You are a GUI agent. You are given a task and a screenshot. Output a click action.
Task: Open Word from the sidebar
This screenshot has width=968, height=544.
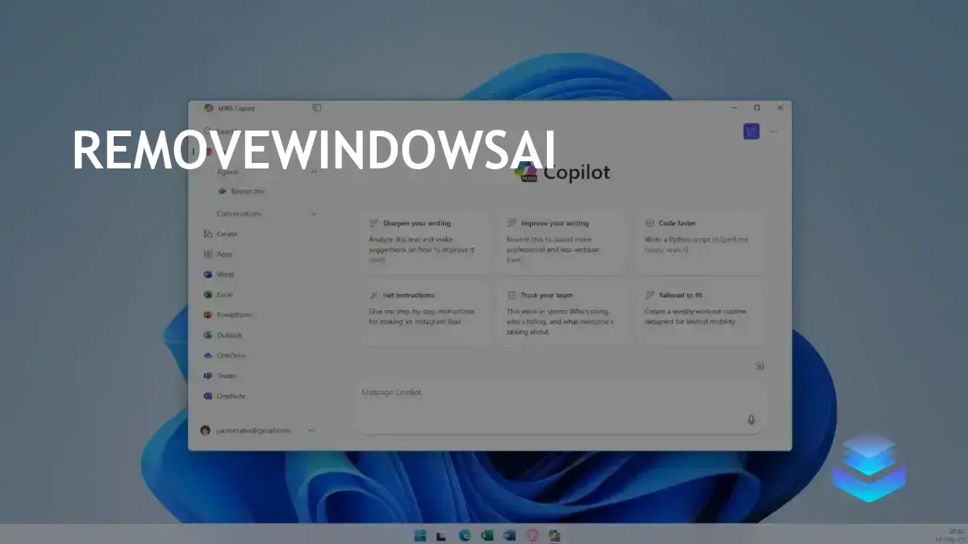[x=219, y=274]
